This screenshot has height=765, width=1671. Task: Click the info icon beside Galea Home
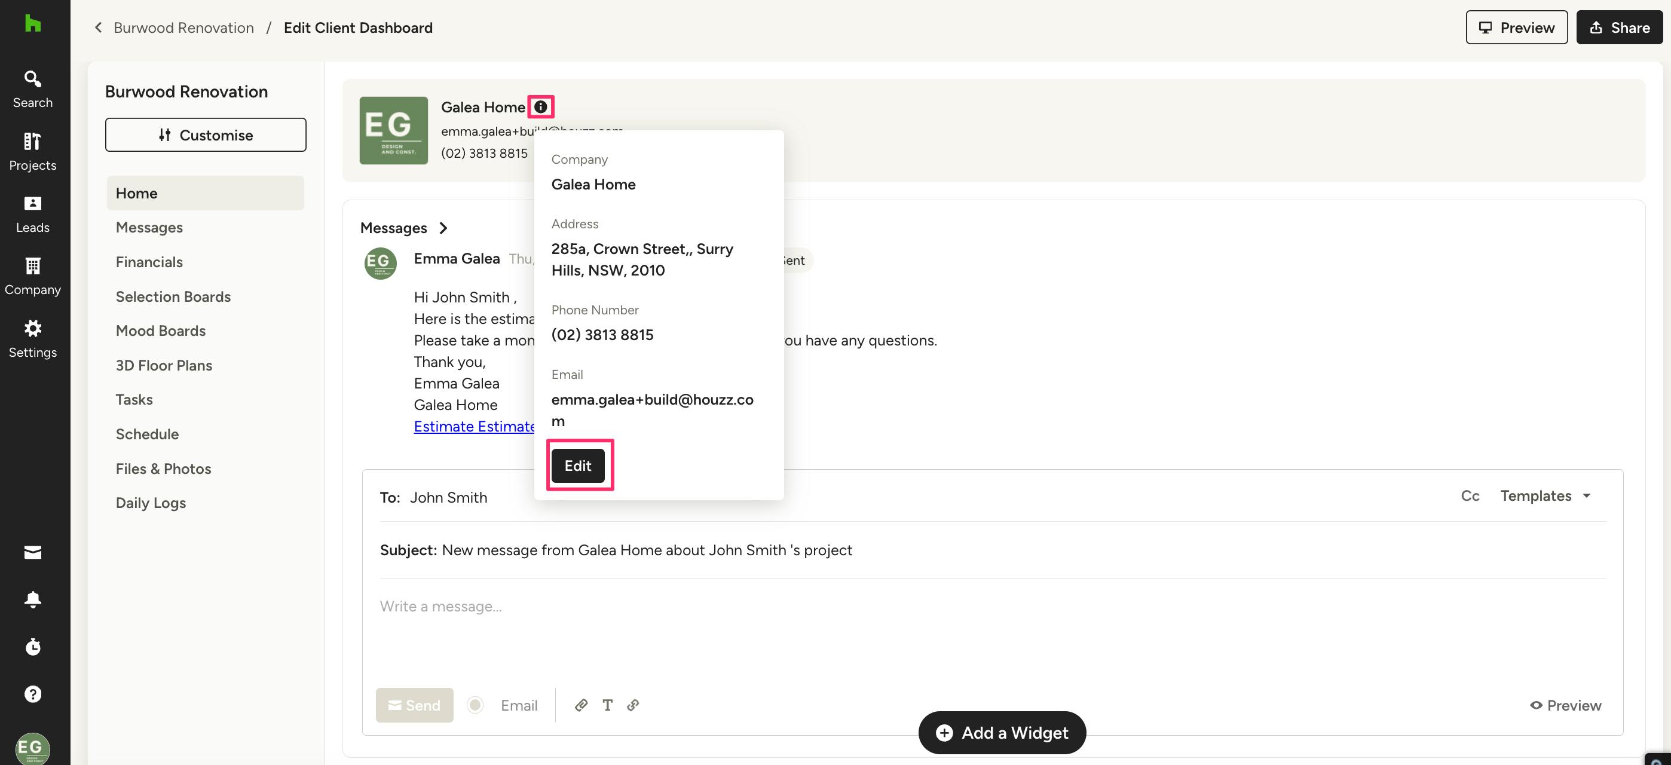[x=540, y=107]
